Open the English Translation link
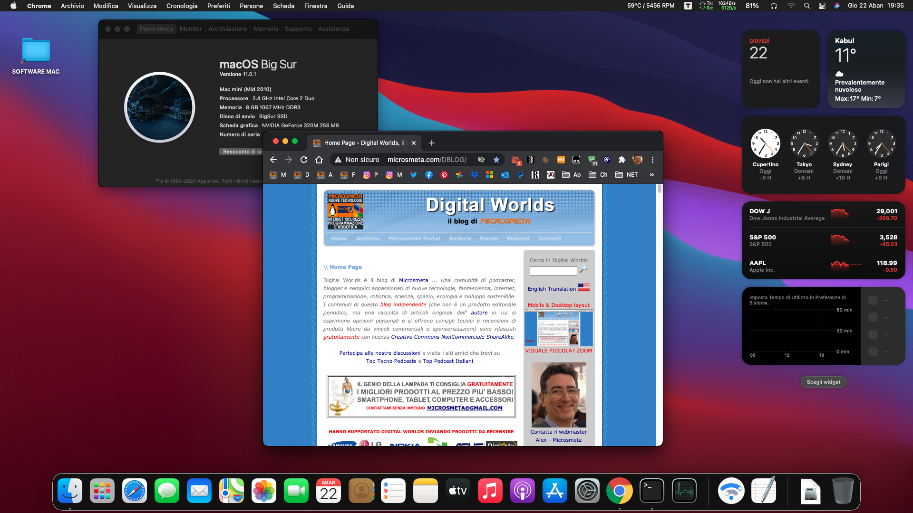Image resolution: width=913 pixels, height=513 pixels. coord(552,289)
